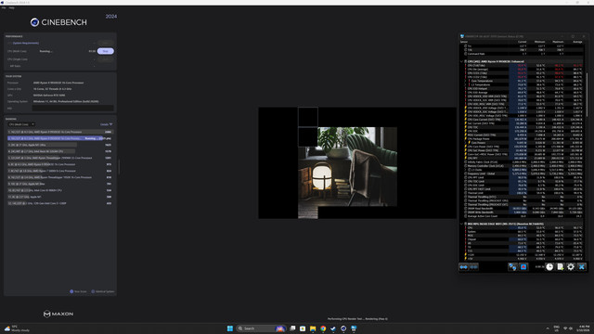This screenshot has height=334, width=594.
Task: Select the +12V voltage row in HWiNFO
Action: click(523, 255)
